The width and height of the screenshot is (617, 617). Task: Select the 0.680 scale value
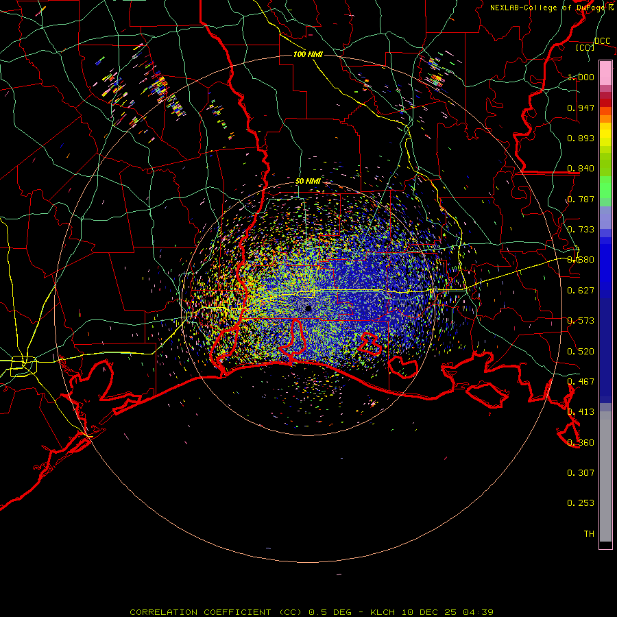[581, 260]
